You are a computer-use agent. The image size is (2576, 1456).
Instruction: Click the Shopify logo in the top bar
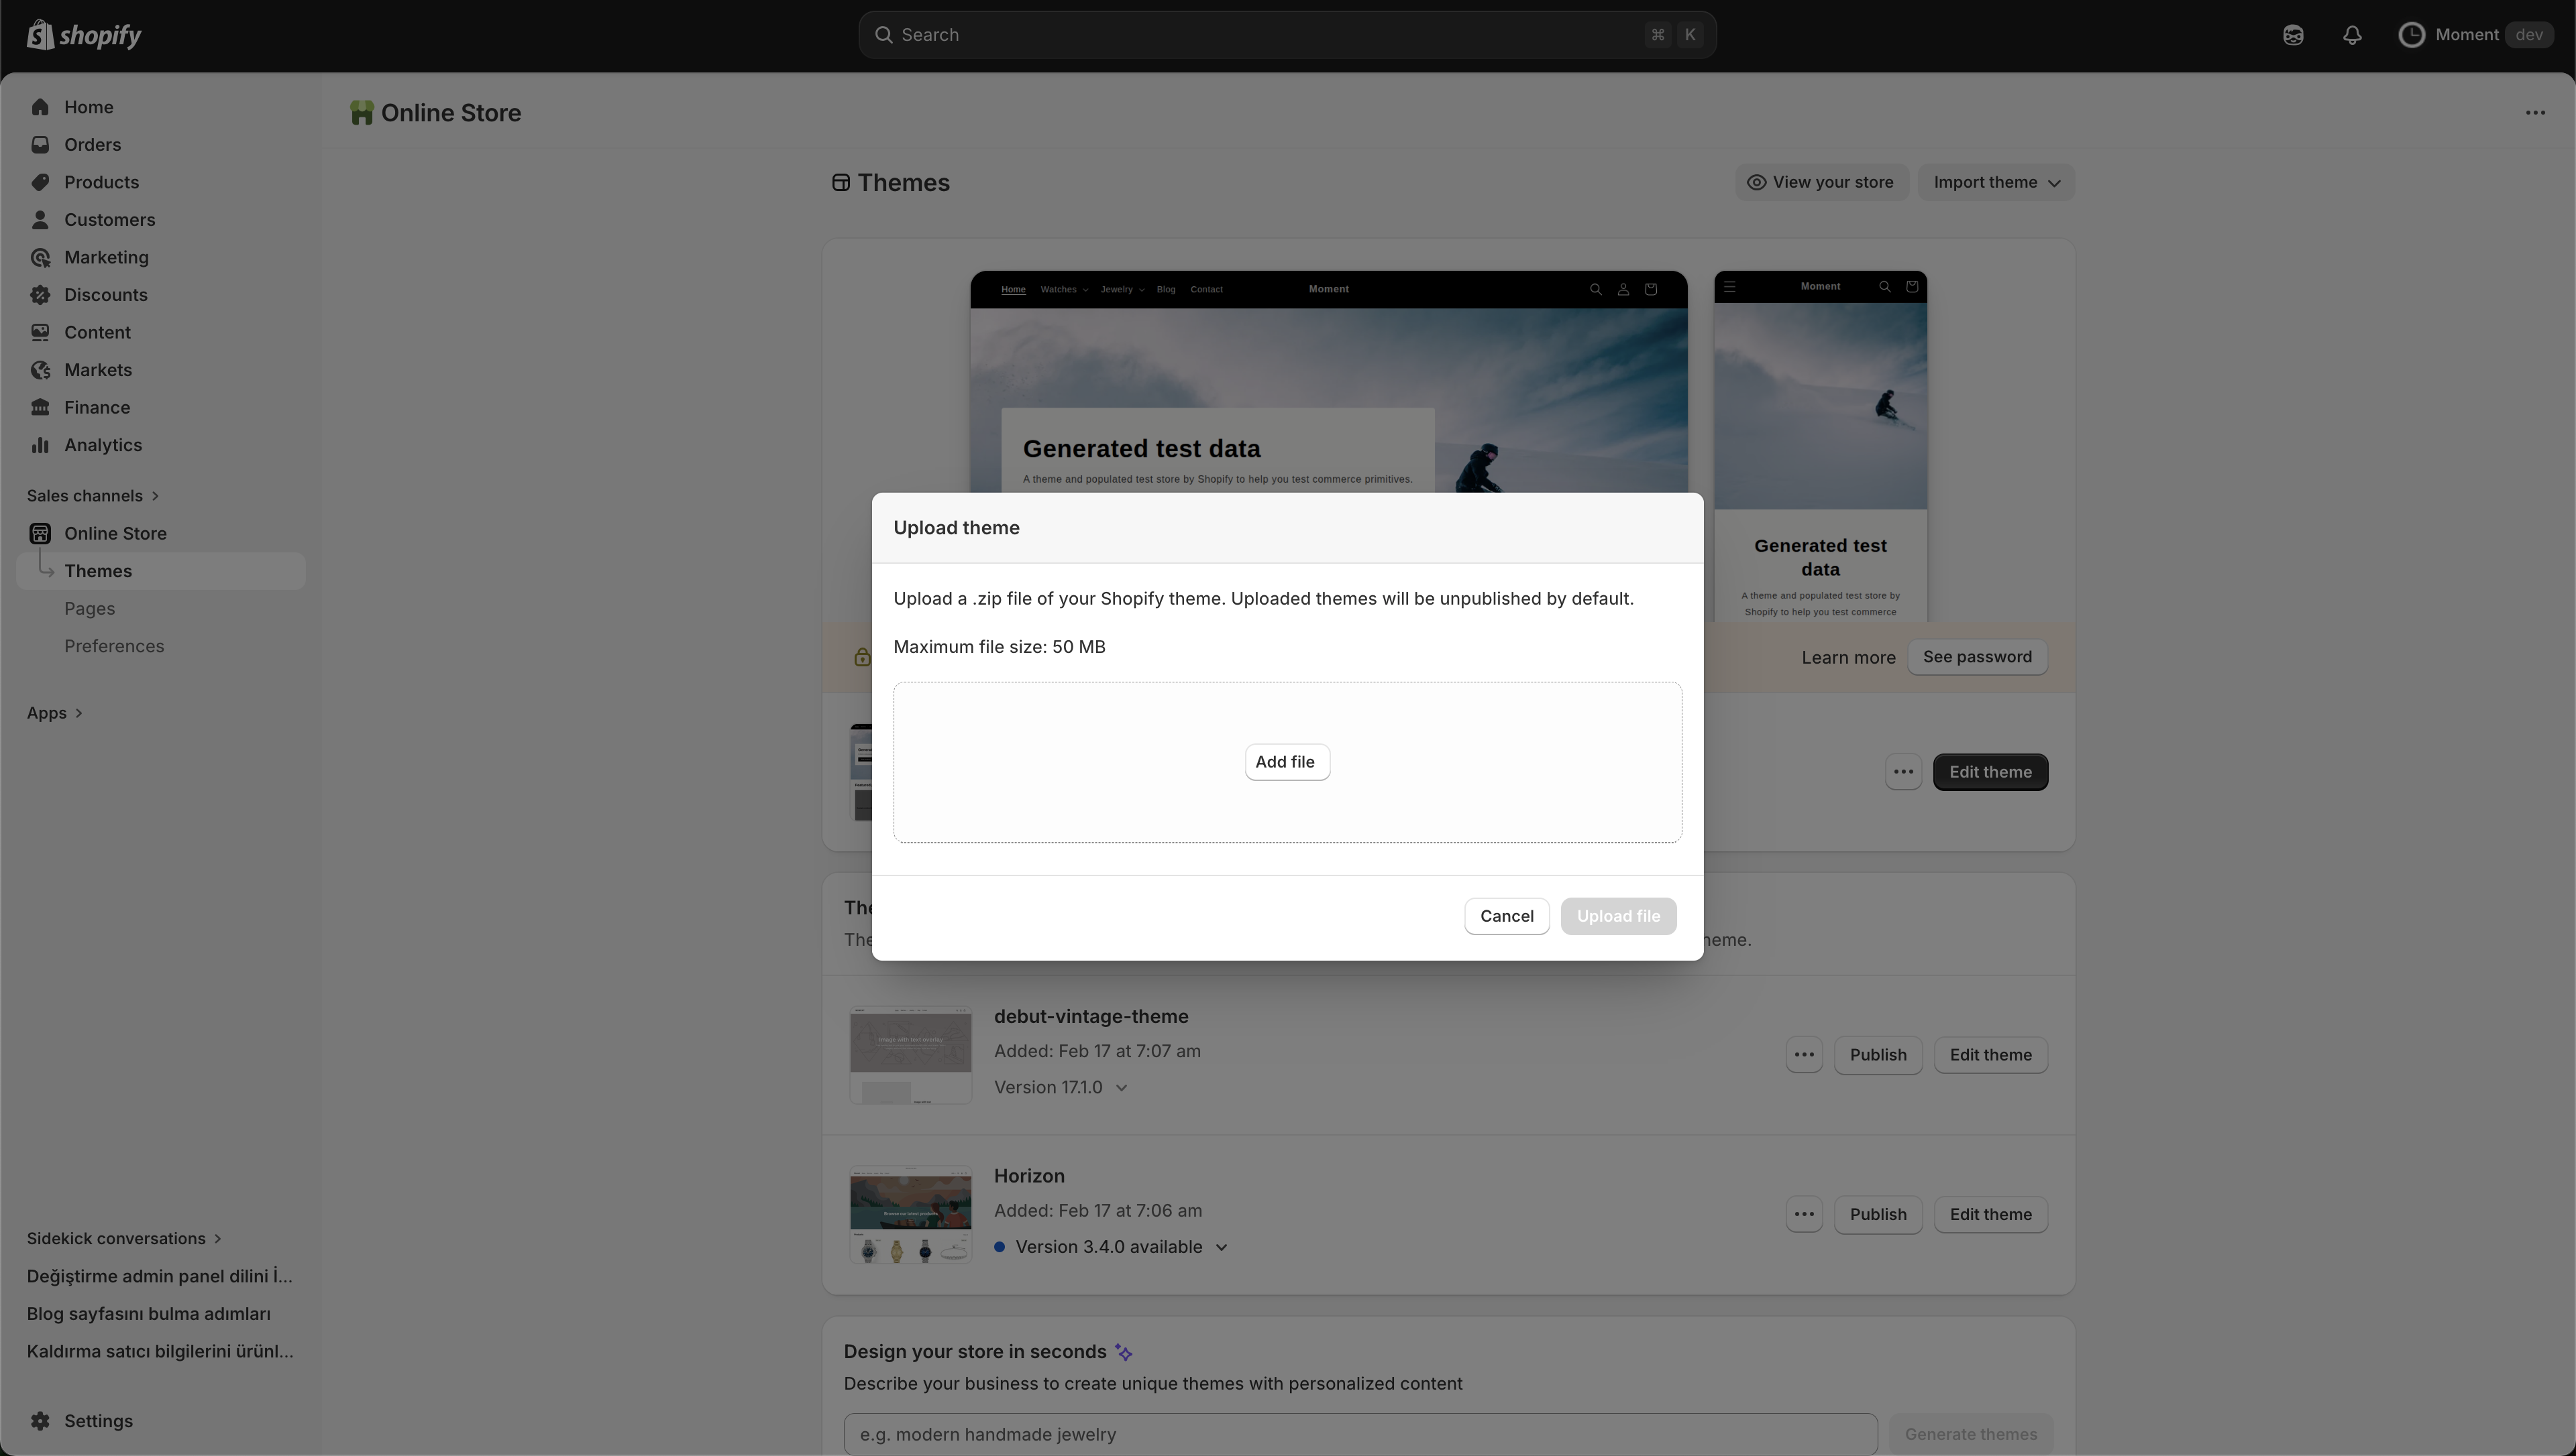click(x=84, y=34)
